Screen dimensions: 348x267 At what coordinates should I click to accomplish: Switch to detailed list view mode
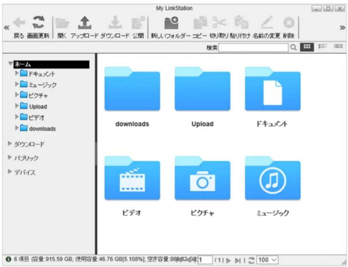pos(338,46)
